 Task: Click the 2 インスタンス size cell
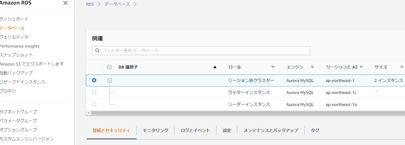(389, 81)
